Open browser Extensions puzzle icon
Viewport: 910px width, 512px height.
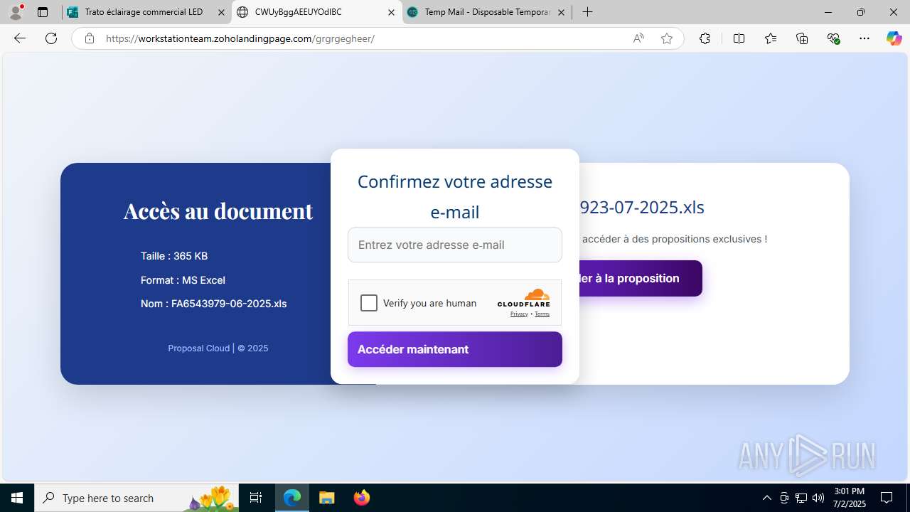pos(705,38)
